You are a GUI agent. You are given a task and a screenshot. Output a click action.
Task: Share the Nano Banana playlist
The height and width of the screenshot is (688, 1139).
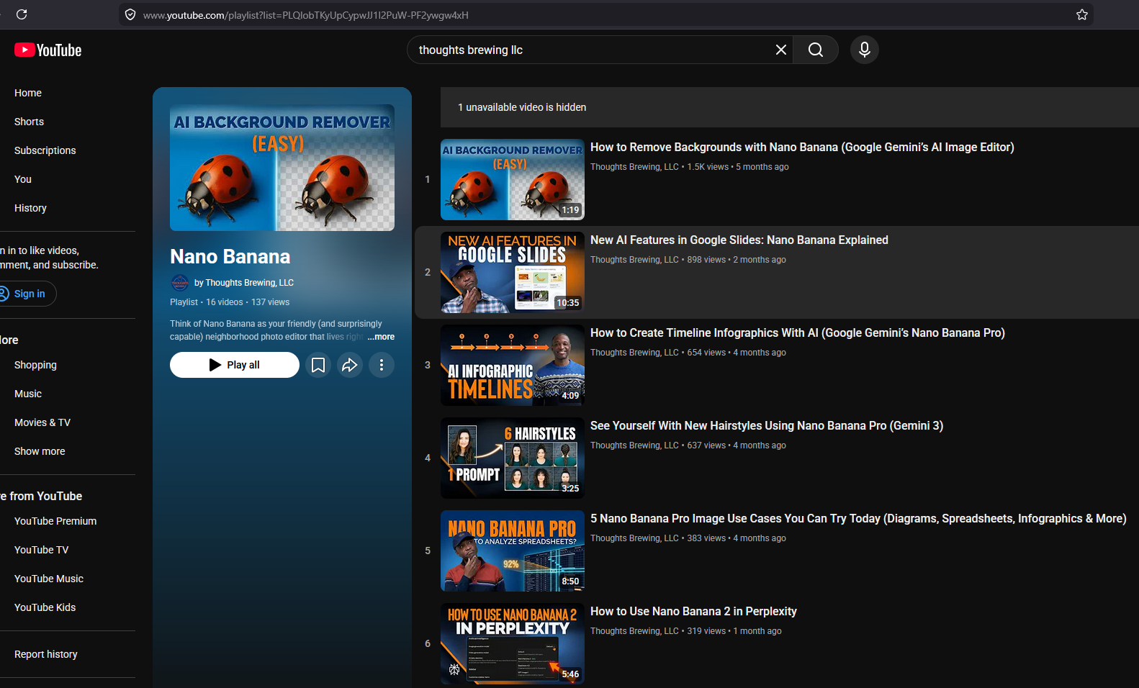tap(350, 365)
